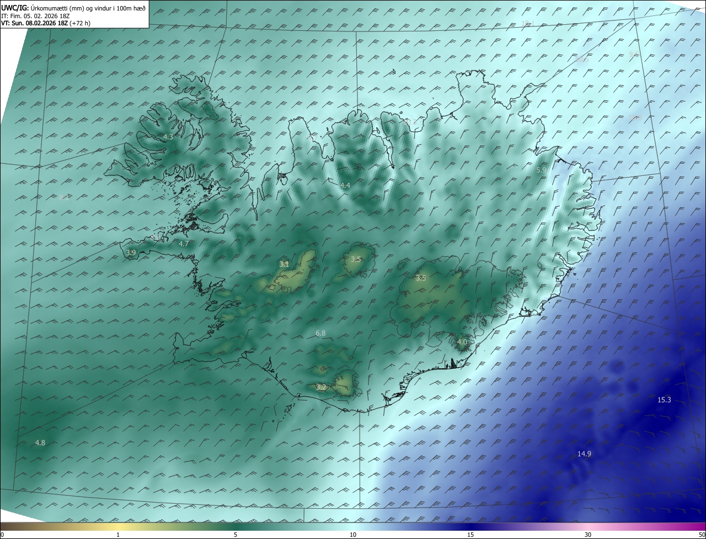706x539 pixels.
Task: Click the 5 tick on the color scale
Action: (x=236, y=535)
